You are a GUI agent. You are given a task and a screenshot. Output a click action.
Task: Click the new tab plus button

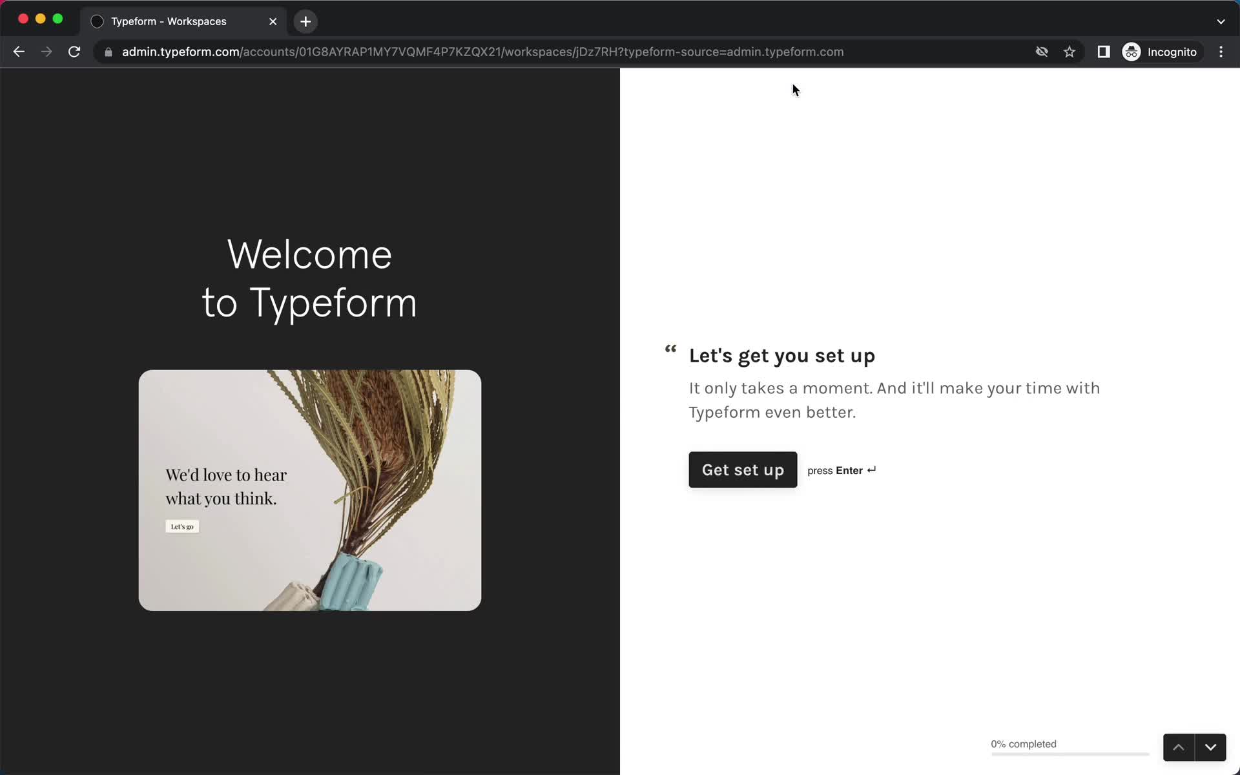click(x=306, y=21)
